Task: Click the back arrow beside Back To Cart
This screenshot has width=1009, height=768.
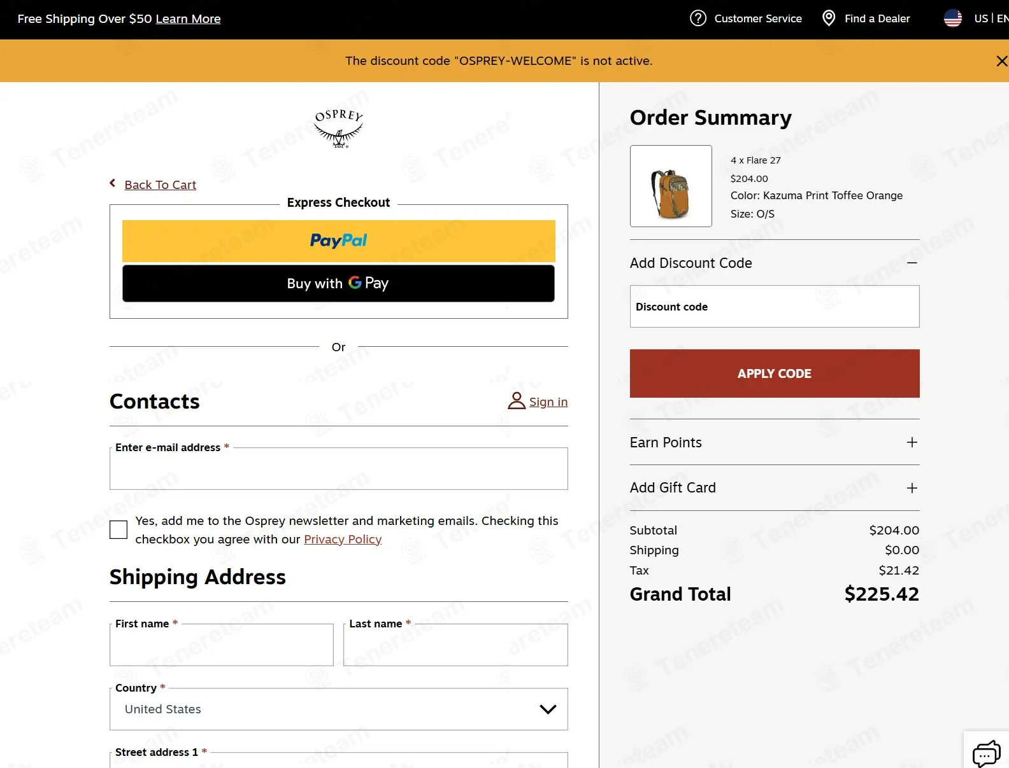Action: click(113, 183)
